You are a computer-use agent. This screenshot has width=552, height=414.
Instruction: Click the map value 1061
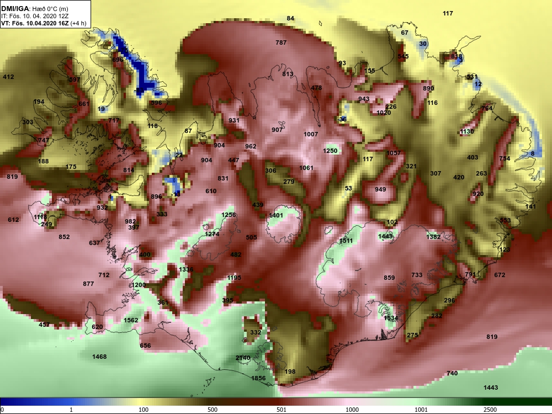306,168
